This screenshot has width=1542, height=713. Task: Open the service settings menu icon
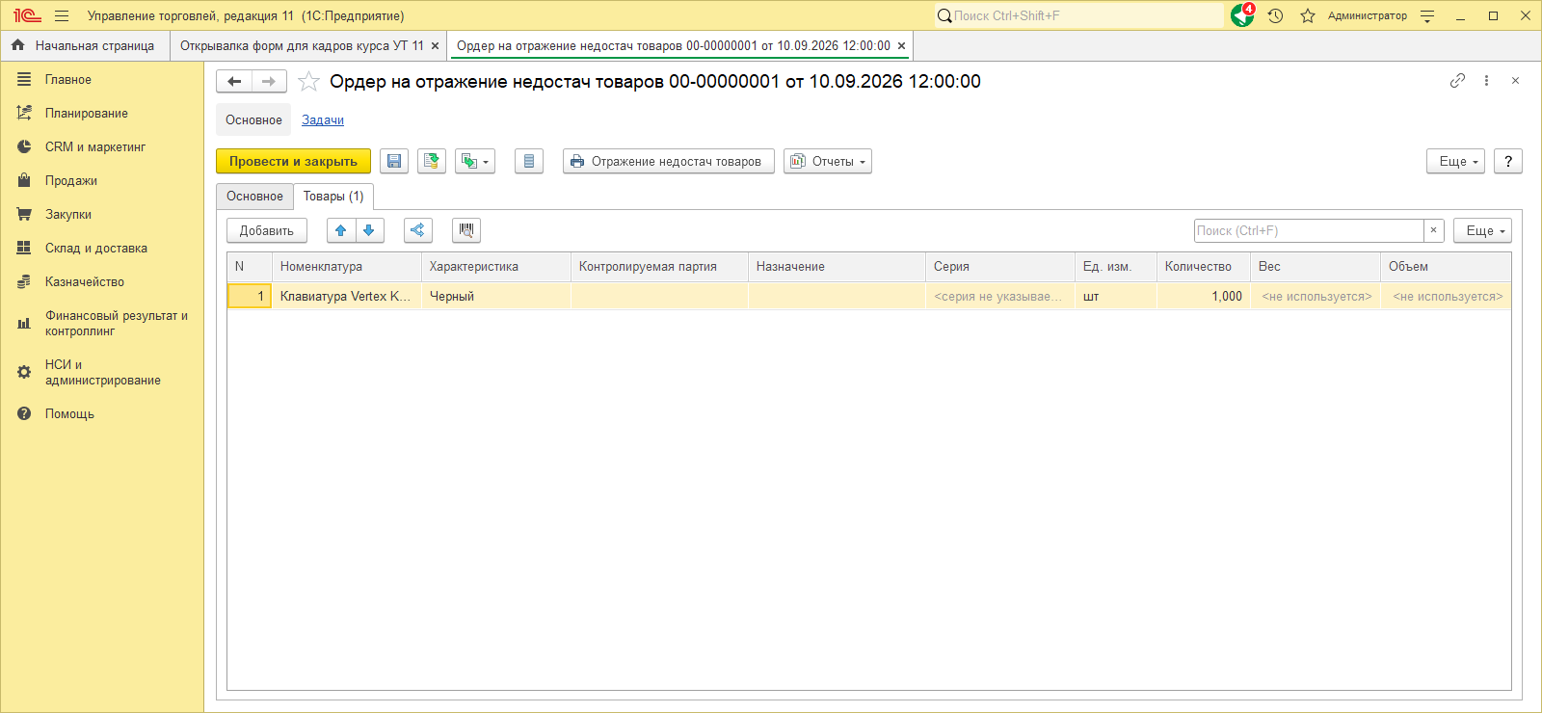click(1427, 15)
